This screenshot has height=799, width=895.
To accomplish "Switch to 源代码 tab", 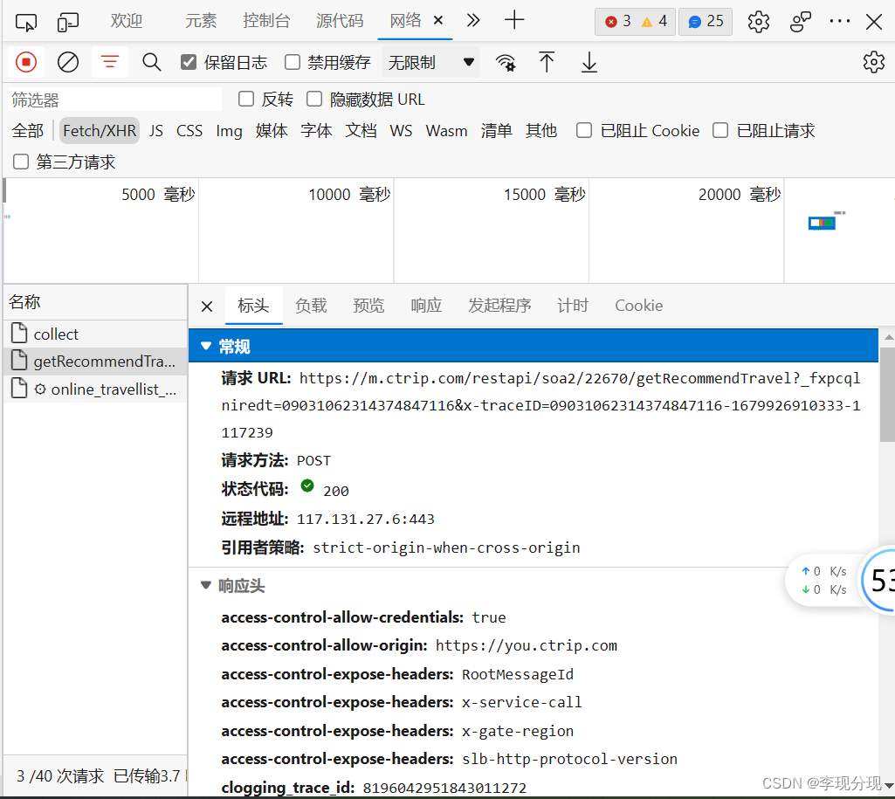I will coord(340,21).
